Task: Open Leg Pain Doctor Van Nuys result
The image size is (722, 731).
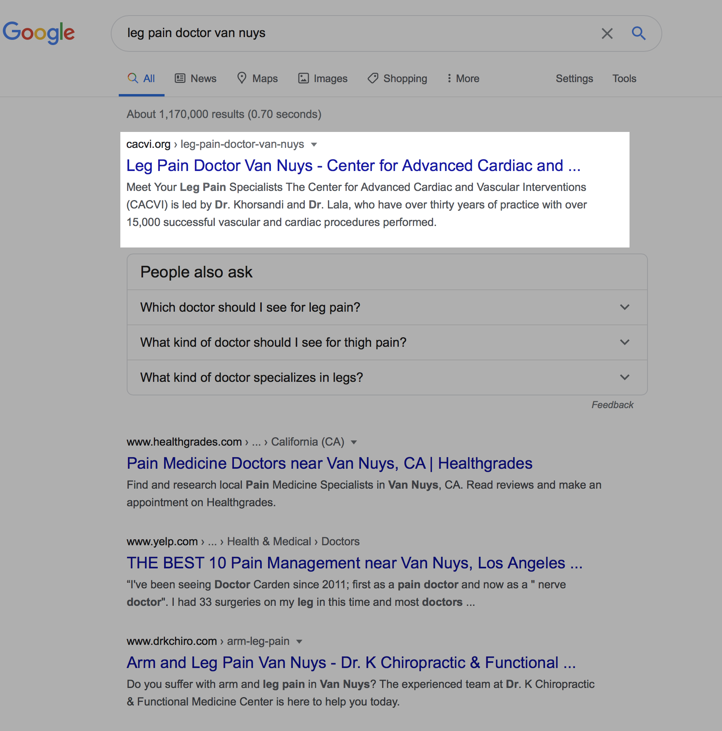Action: tap(353, 165)
